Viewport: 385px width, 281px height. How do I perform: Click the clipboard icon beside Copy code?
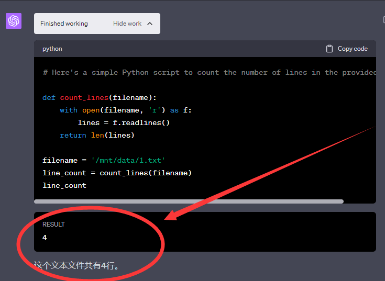(x=329, y=49)
